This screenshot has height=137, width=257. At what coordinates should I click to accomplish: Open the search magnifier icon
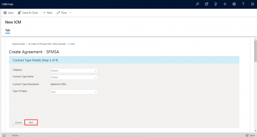[197, 4]
